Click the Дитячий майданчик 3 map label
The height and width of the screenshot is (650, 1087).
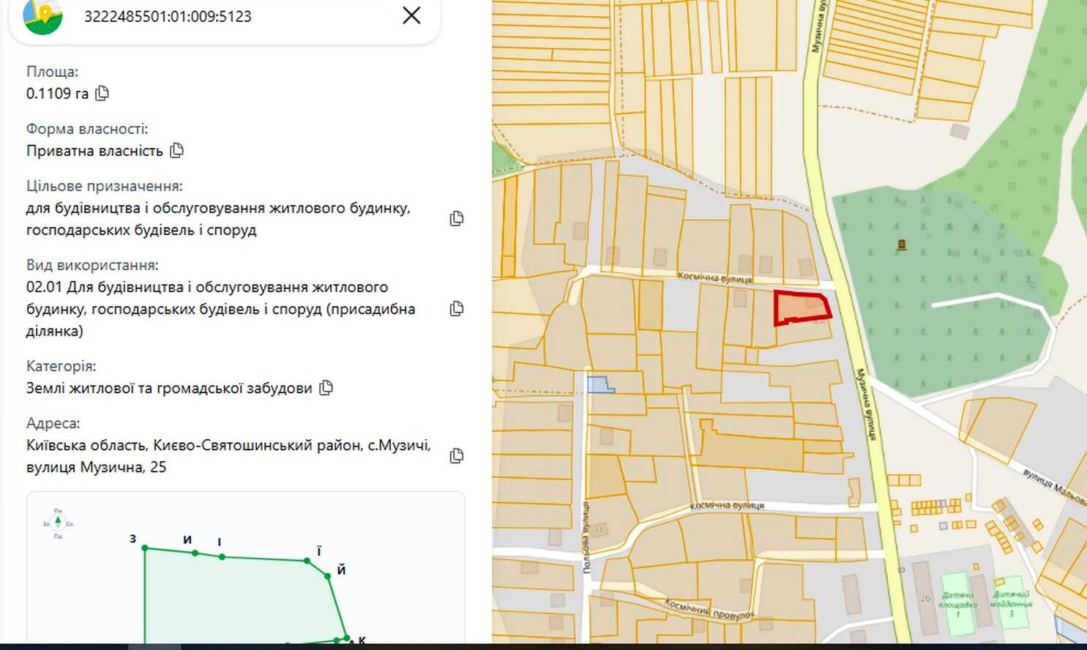pos(1011,603)
